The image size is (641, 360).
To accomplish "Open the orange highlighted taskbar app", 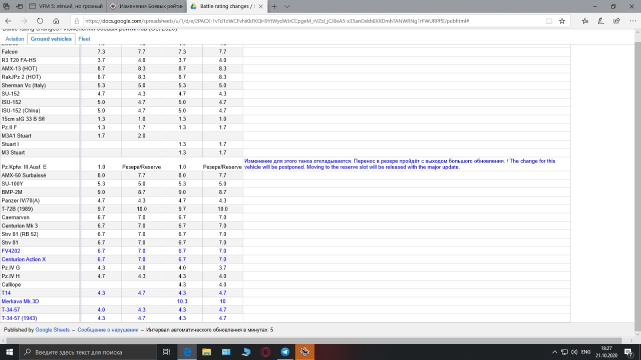I will [x=304, y=352].
